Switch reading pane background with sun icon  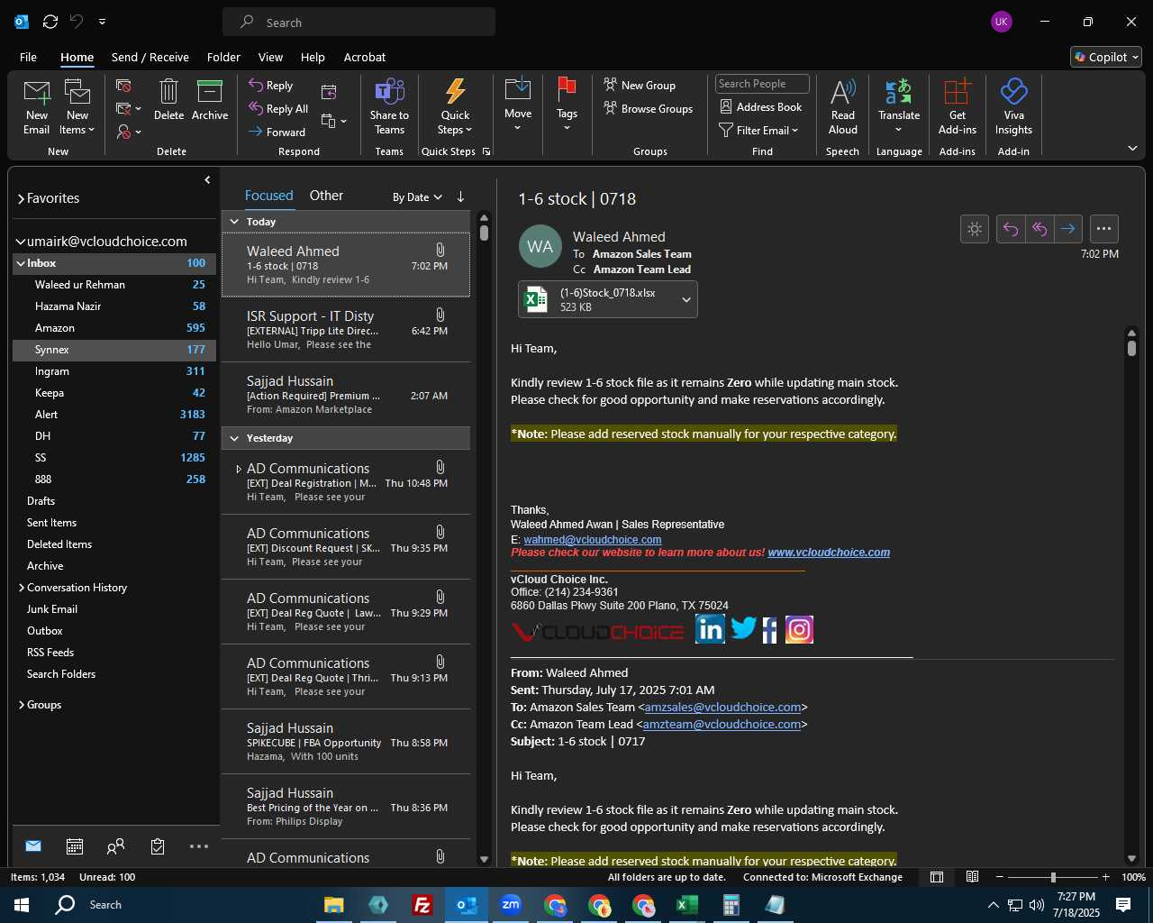(975, 229)
